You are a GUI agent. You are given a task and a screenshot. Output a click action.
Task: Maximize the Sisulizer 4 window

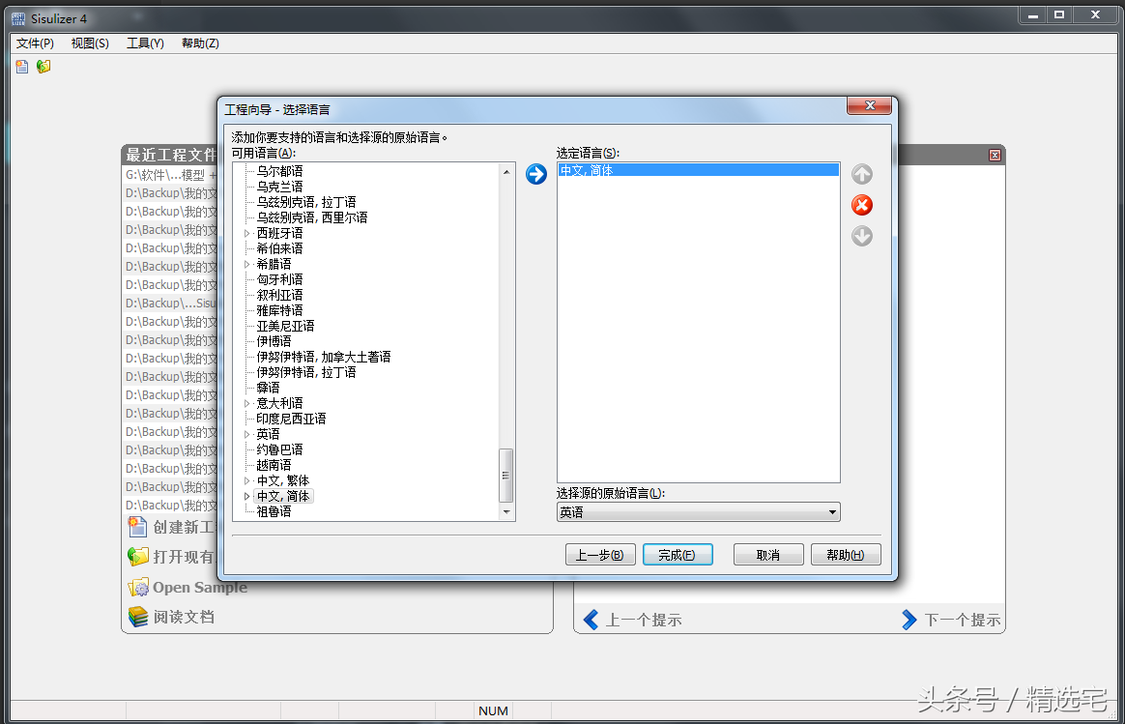click(1059, 15)
